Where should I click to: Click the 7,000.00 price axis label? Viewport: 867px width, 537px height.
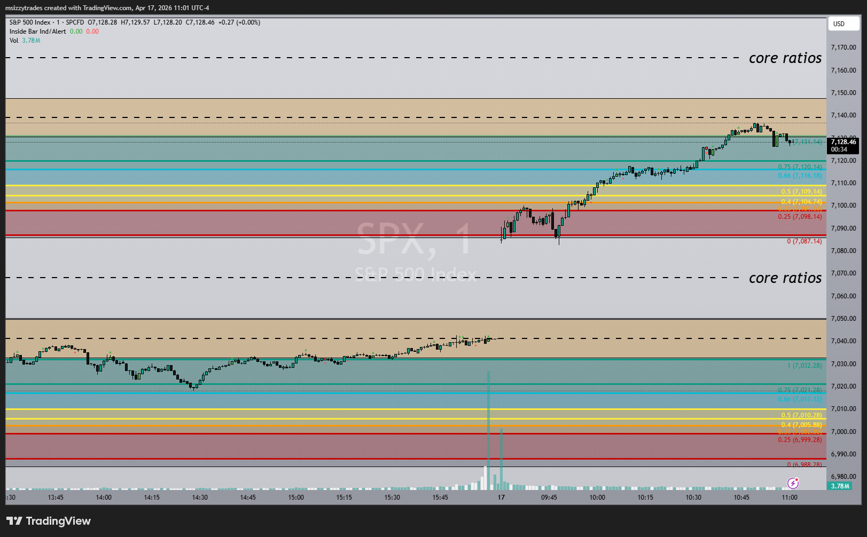click(x=843, y=432)
